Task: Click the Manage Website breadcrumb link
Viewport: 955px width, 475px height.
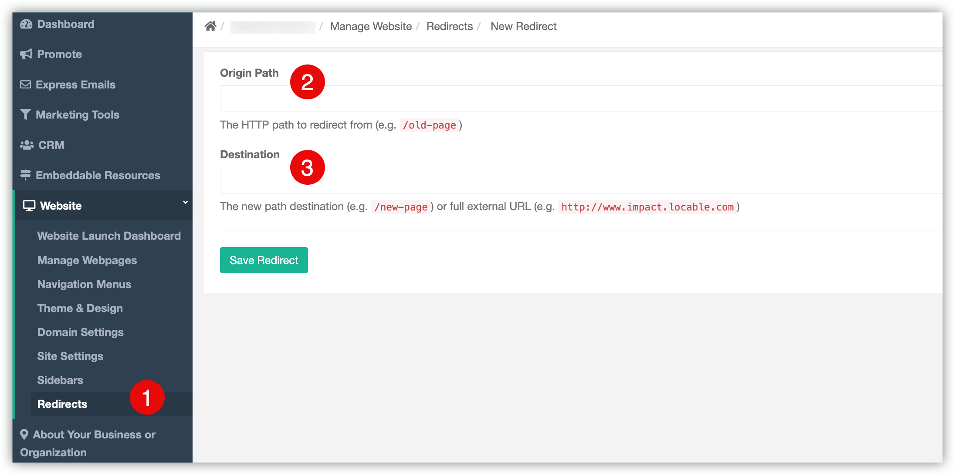Action: [371, 26]
